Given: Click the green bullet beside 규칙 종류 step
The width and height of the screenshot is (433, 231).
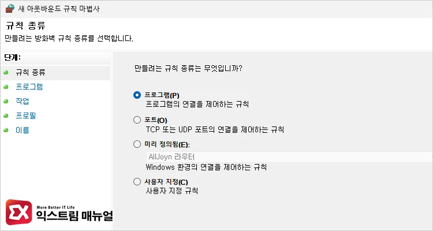Looking at the screenshot, I should click(6, 73).
